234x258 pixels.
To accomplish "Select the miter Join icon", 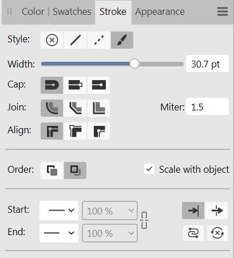I will [99, 108].
